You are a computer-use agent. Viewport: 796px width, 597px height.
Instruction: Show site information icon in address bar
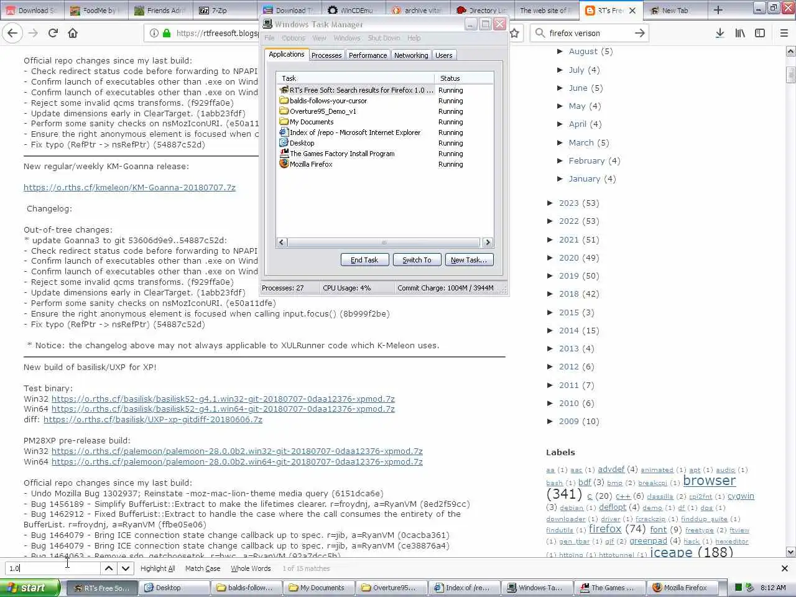[154, 33]
